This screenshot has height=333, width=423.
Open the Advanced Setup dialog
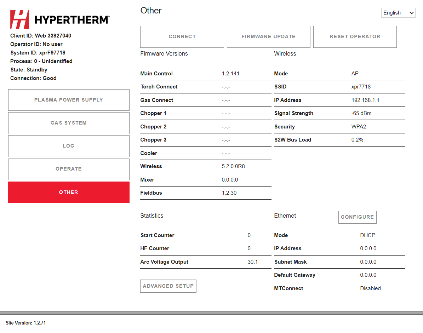[168, 286]
